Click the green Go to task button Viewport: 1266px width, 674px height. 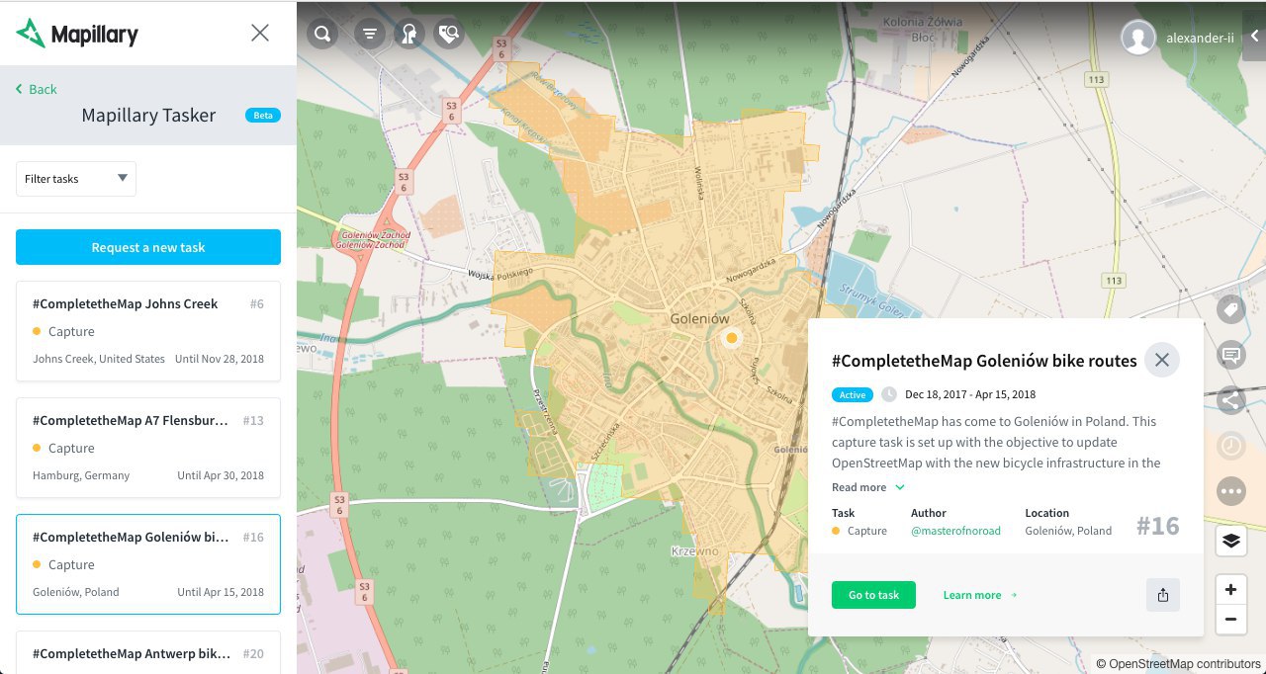click(873, 595)
